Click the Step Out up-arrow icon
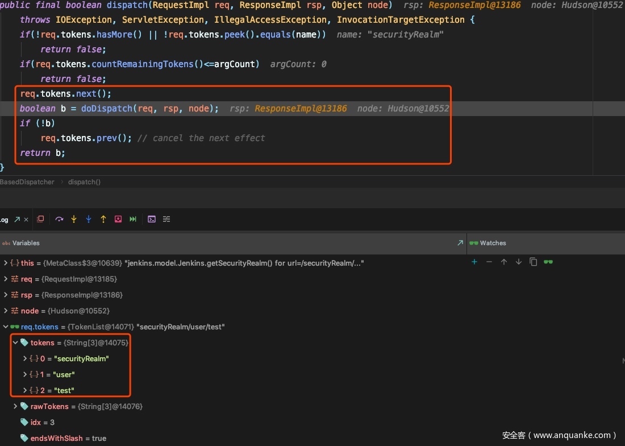Image resolution: width=625 pixels, height=446 pixels. [103, 219]
